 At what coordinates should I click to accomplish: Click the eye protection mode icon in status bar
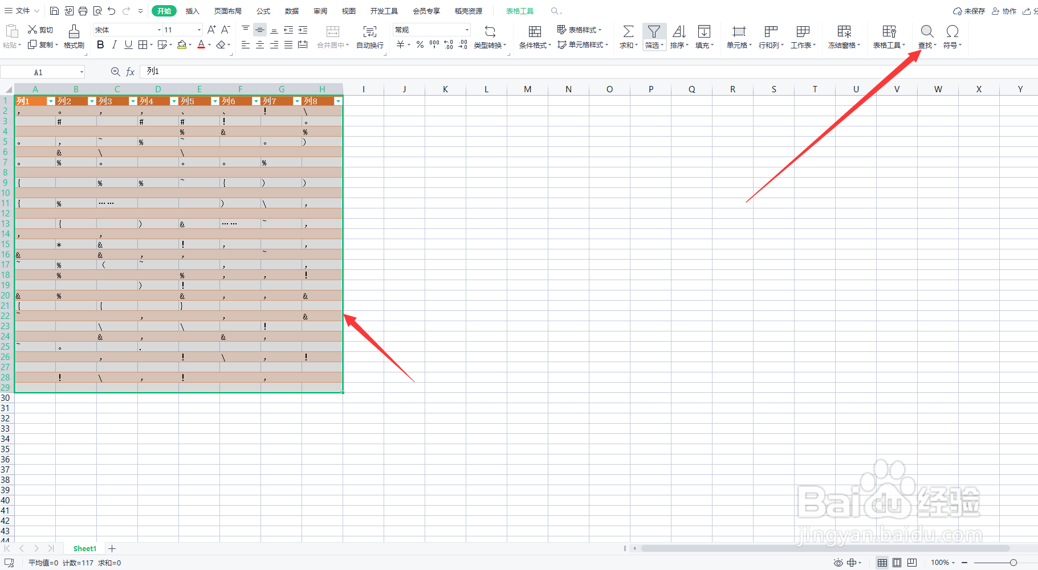pos(838,563)
